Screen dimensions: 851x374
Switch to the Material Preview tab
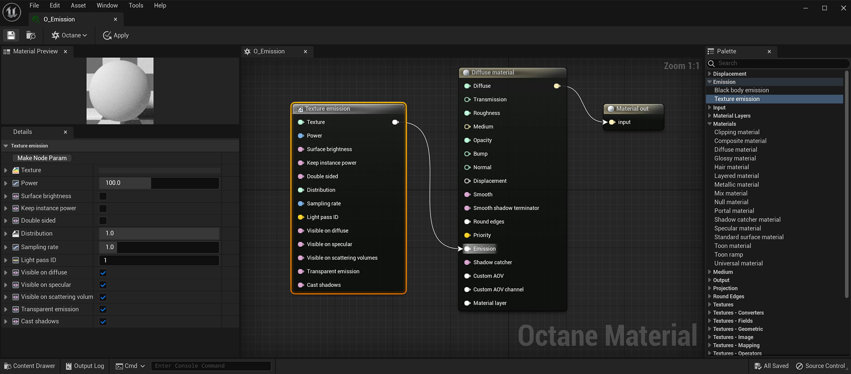pyautogui.click(x=35, y=51)
